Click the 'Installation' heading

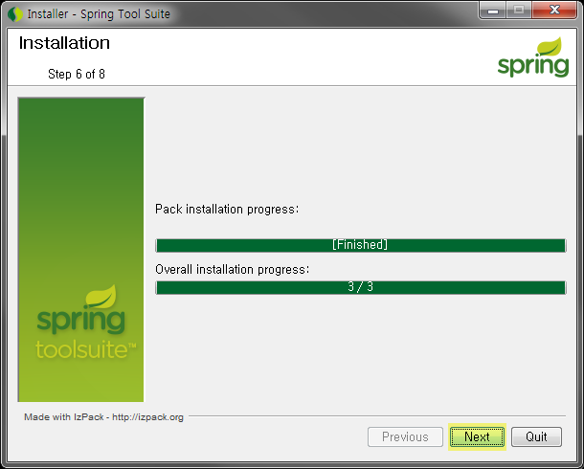coord(64,43)
